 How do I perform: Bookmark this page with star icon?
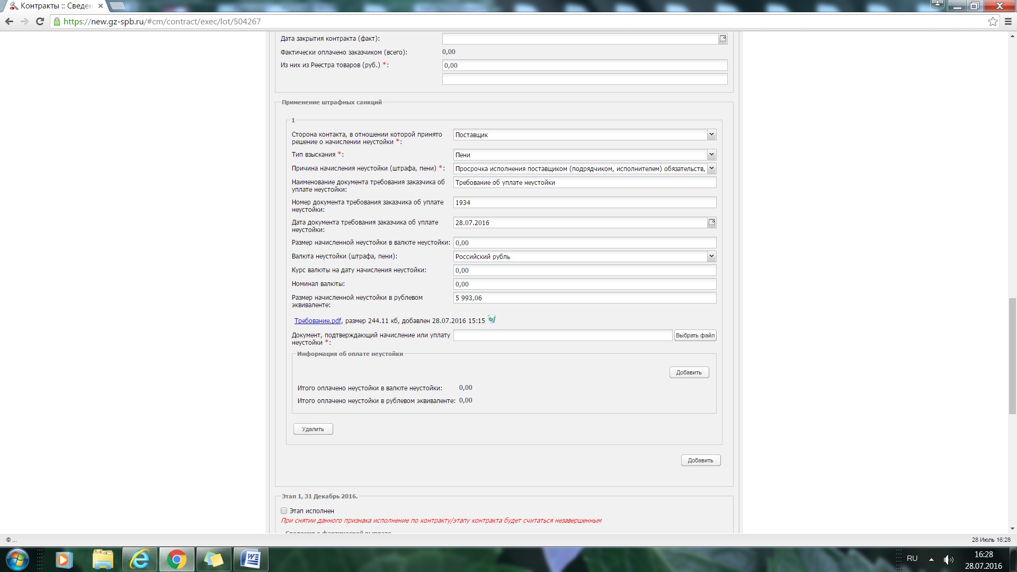(993, 22)
